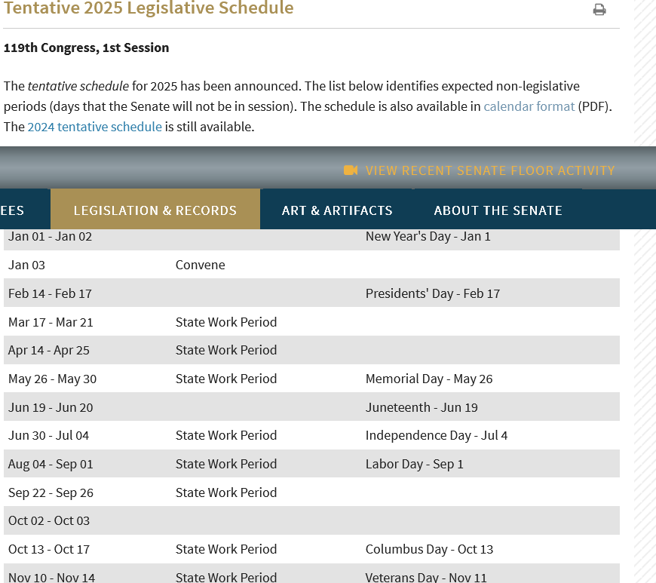Select the LEGISLATION & RECORDS tab

[x=155, y=210]
